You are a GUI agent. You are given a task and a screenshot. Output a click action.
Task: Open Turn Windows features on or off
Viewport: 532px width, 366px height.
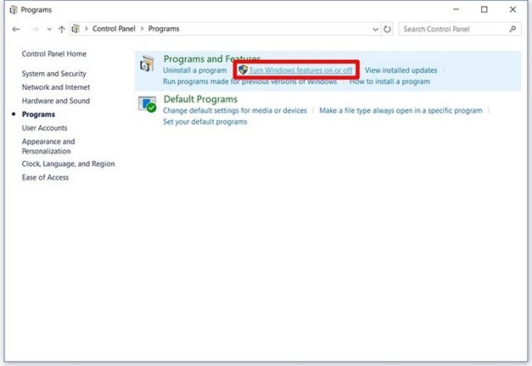pyautogui.click(x=300, y=70)
